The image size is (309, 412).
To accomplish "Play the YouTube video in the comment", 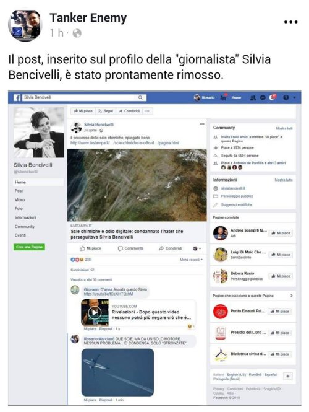I will 95,312.
